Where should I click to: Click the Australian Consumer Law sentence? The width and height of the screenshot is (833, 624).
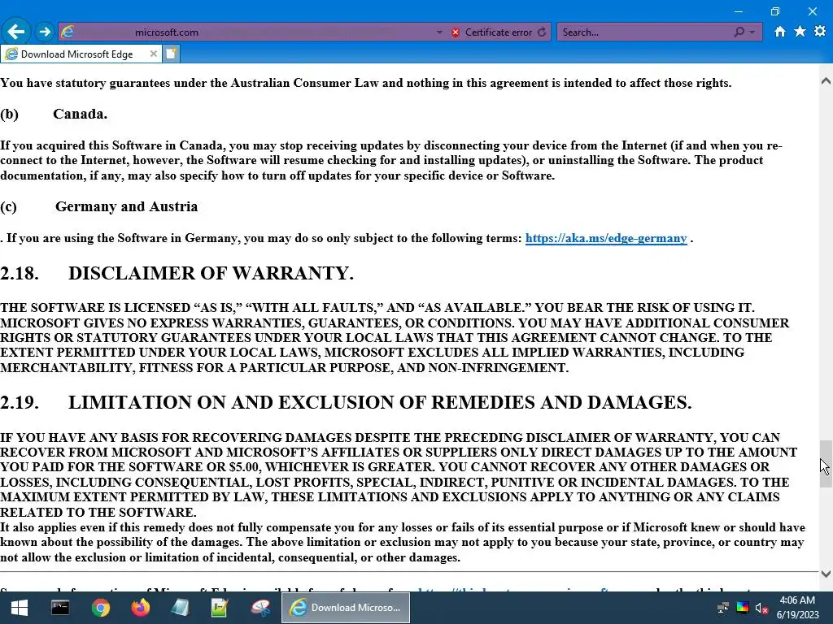pos(366,84)
